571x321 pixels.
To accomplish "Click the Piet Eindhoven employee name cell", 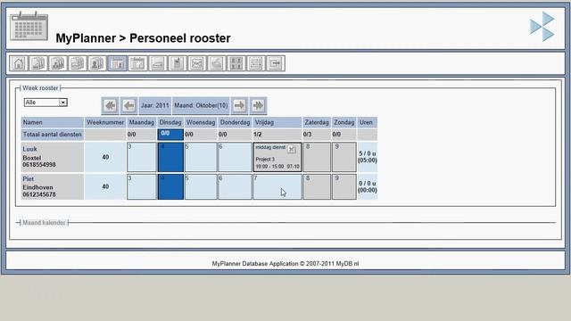I will pyautogui.click(x=53, y=186).
